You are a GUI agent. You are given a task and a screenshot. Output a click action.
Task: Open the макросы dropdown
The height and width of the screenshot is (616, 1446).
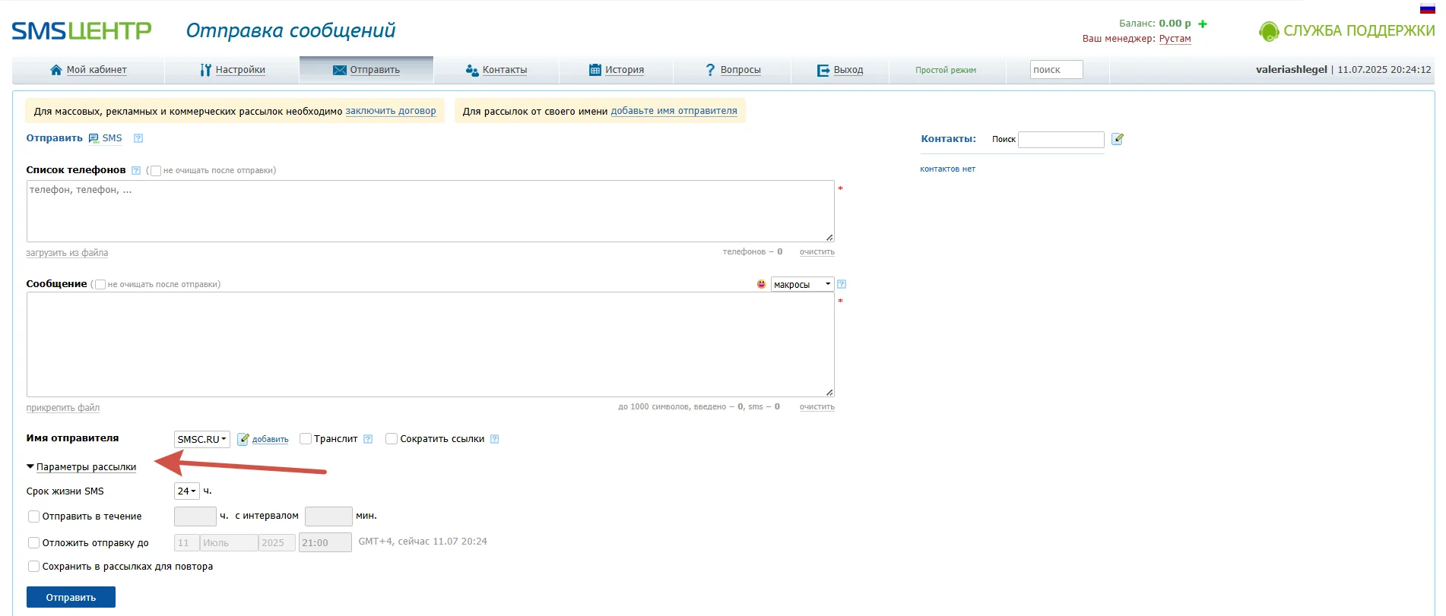pos(802,284)
